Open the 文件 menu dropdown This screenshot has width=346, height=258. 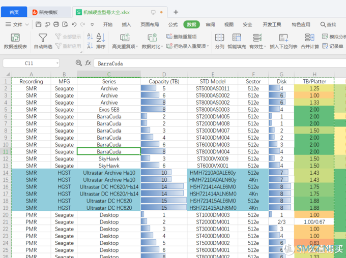[17, 24]
